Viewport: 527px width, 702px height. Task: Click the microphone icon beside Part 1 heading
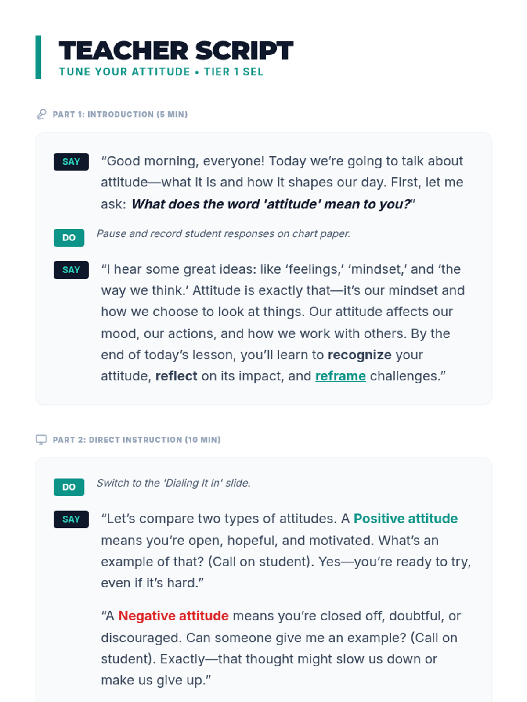[41, 115]
